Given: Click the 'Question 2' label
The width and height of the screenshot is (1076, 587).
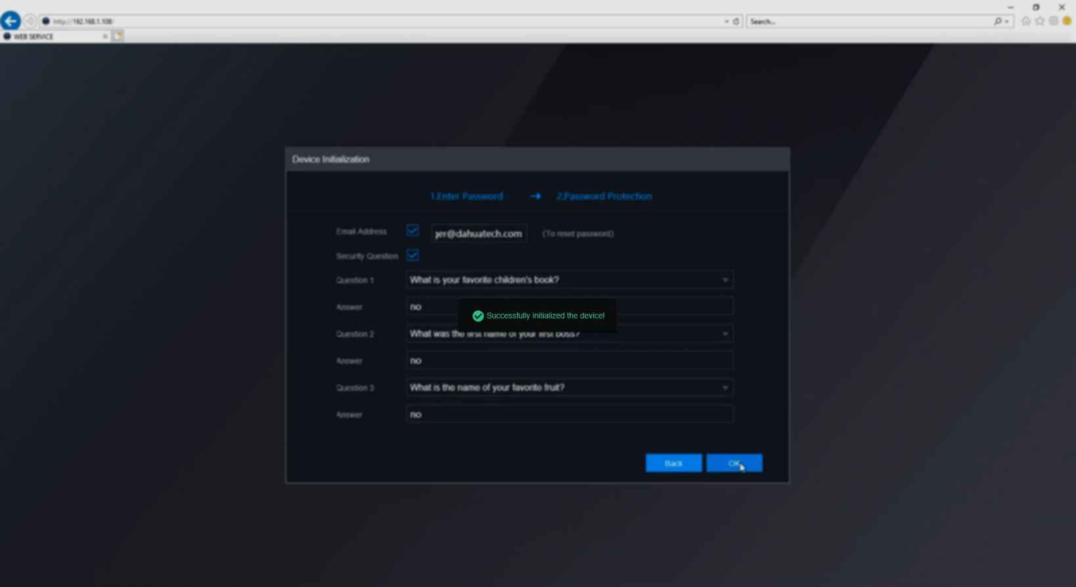Looking at the screenshot, I should 355,334.
